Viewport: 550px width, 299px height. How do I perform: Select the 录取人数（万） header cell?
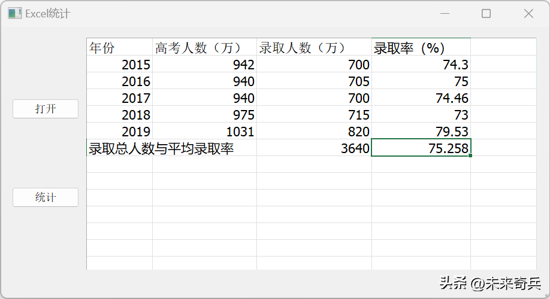tap(315, 47)
